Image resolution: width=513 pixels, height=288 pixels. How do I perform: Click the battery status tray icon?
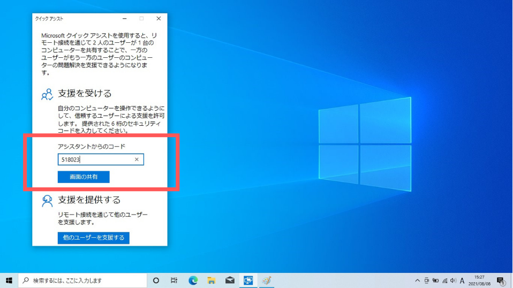pos(435,281)
